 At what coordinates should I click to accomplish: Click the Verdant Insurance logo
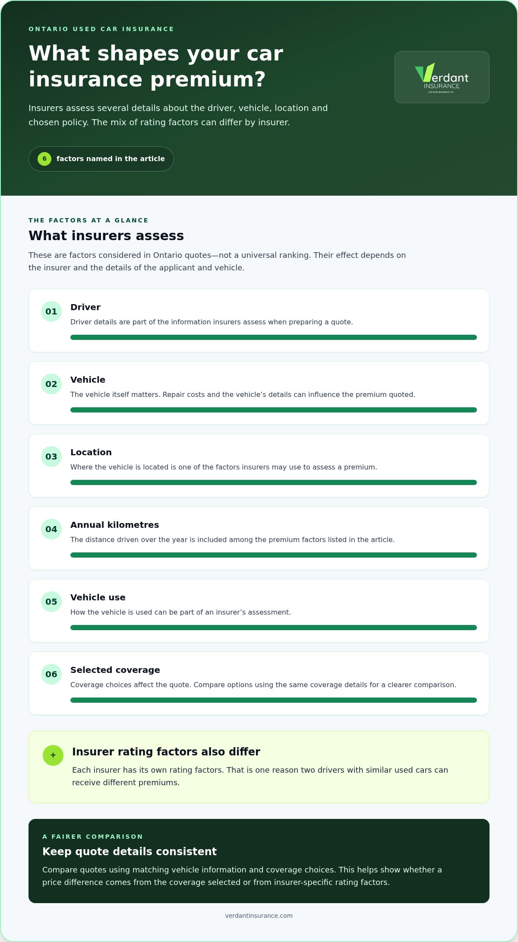click(442, 77)
